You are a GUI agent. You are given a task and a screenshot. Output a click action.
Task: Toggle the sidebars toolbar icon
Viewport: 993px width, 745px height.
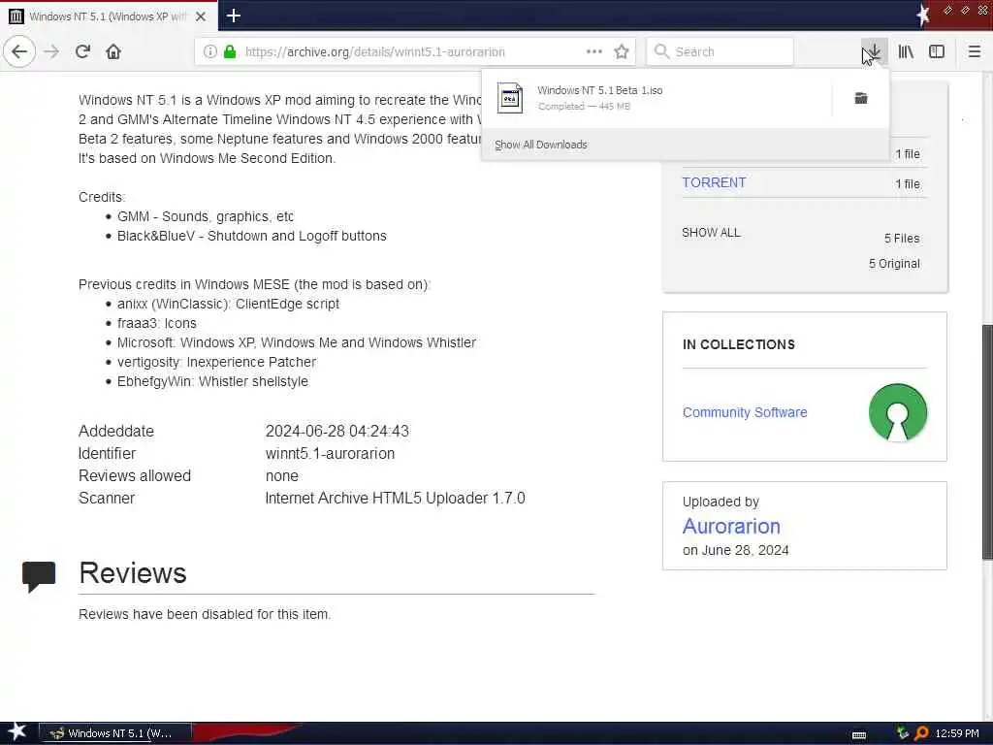[x=937, y=51]
